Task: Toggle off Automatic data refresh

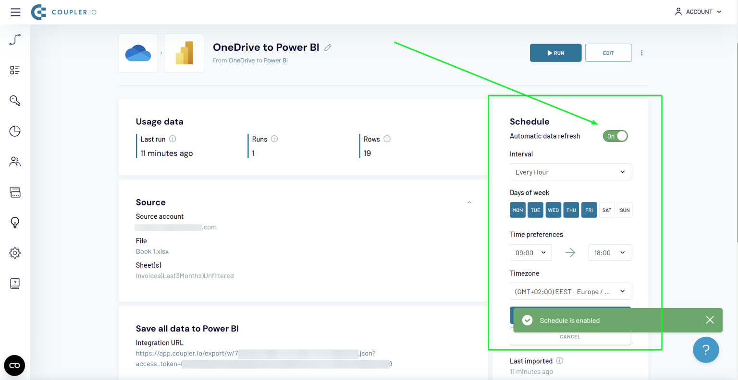Action: click(615, 136)
